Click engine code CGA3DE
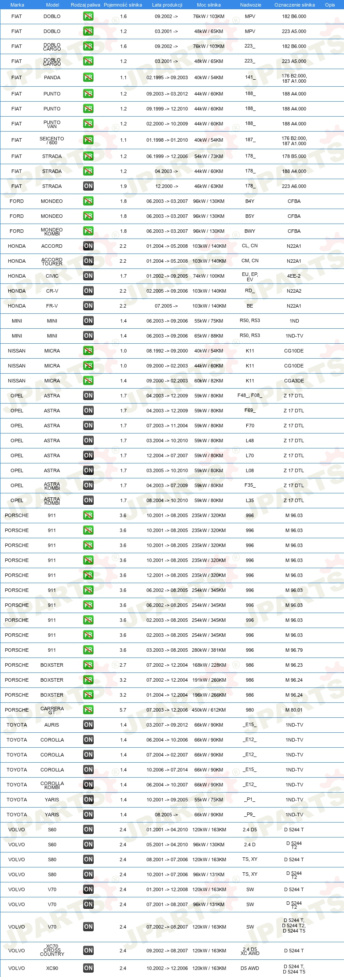 (x=294, y=381)
